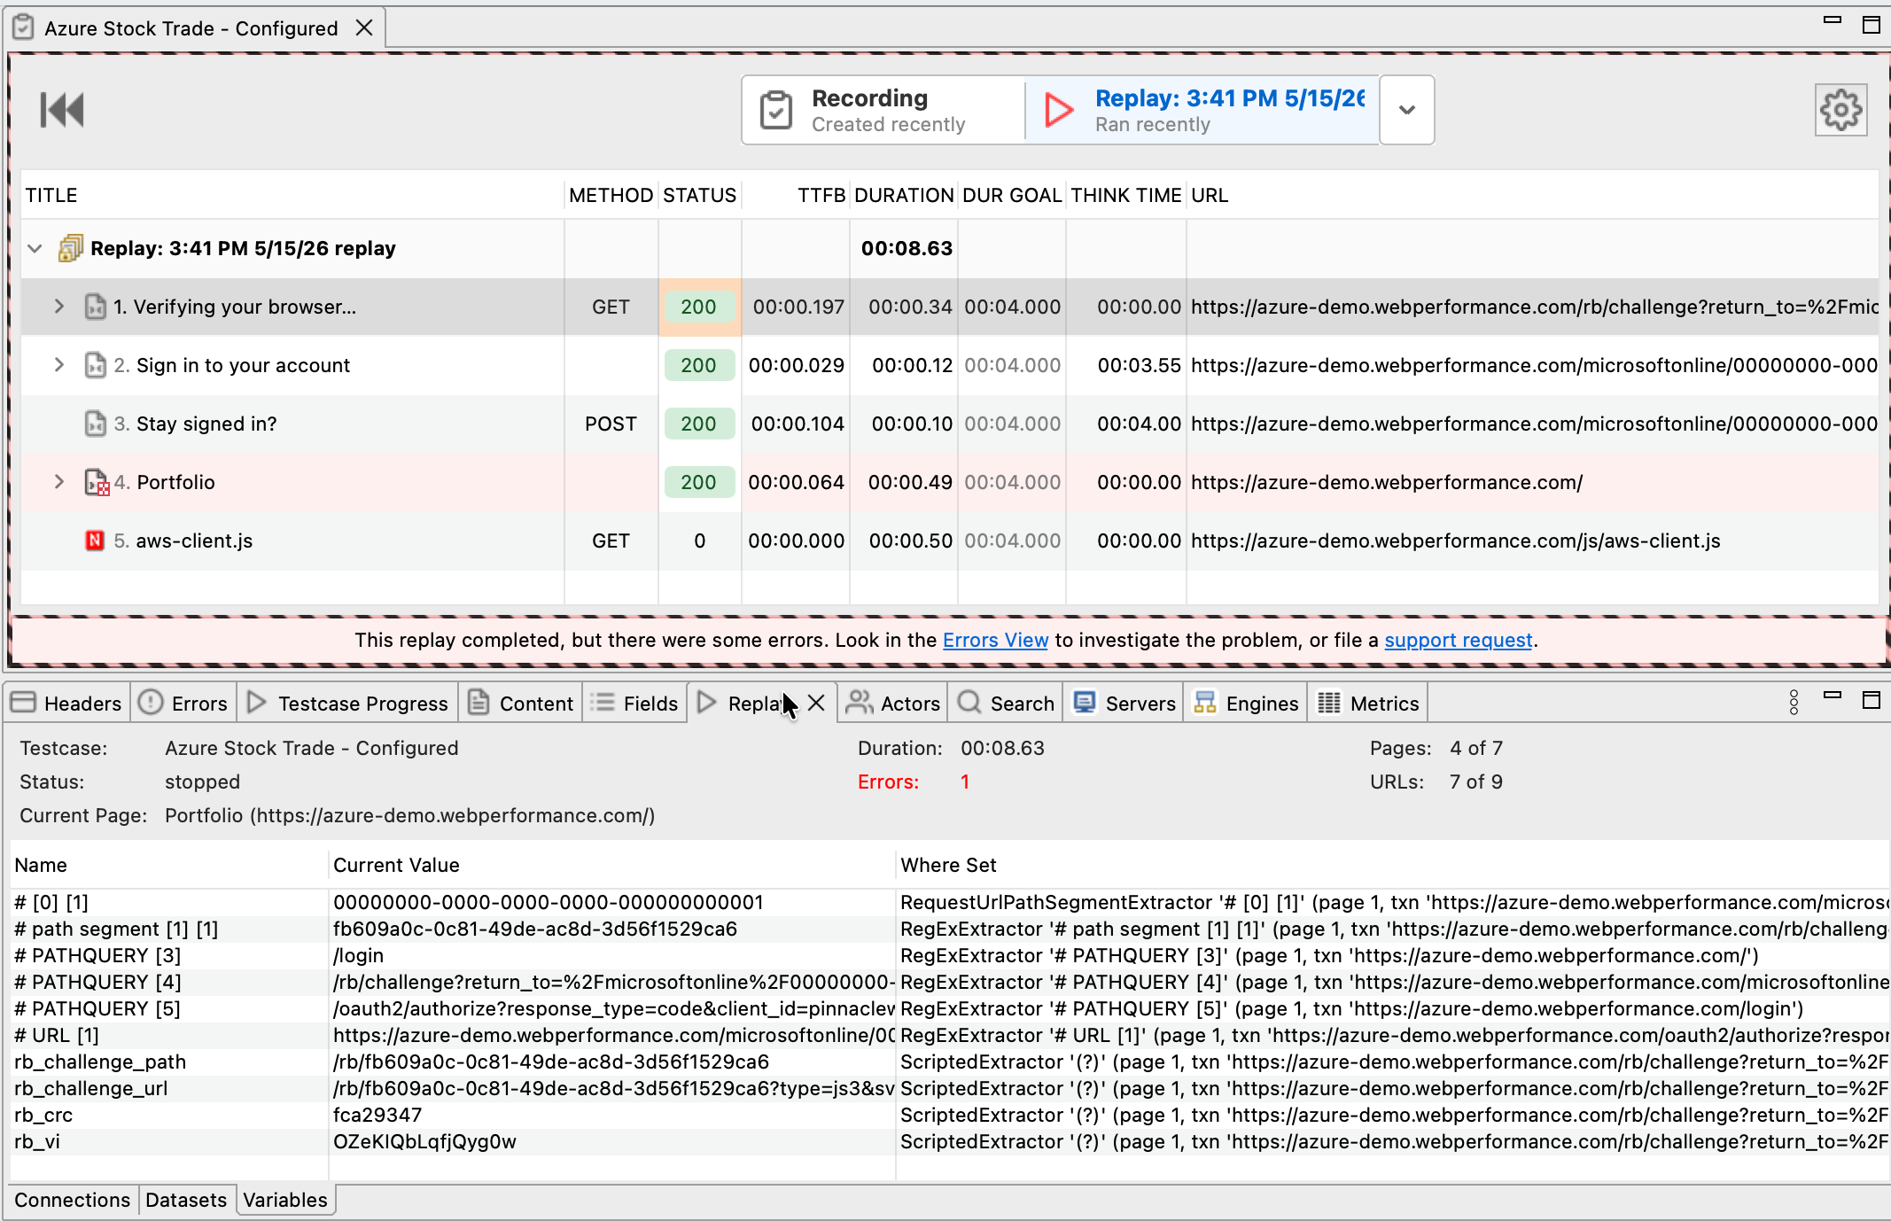The image size is (1891, 1221).
Task: Click the Azure Stock Trade editor tab icon
Action: tap(24, 28)
